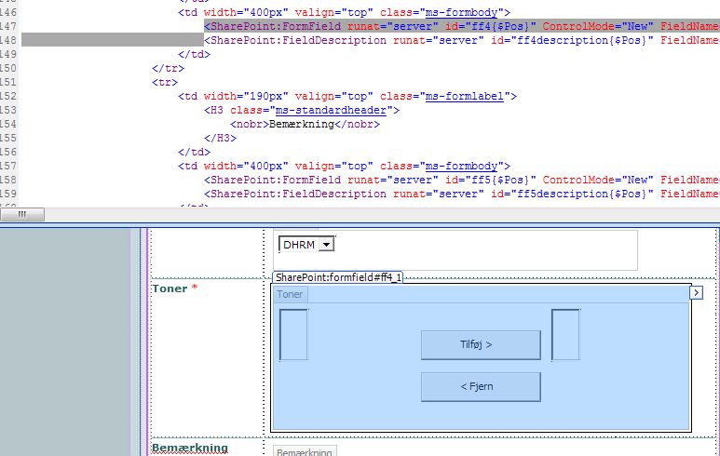Open the ff4 formfield smart tag arrow

pos(696,293)
